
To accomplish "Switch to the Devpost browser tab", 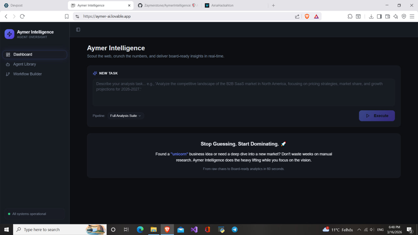I will pos(34,6).
